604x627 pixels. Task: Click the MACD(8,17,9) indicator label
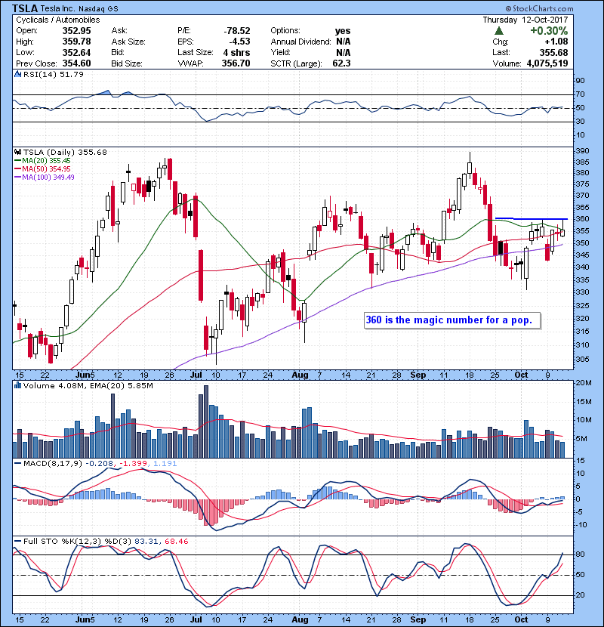pos(53,464)
